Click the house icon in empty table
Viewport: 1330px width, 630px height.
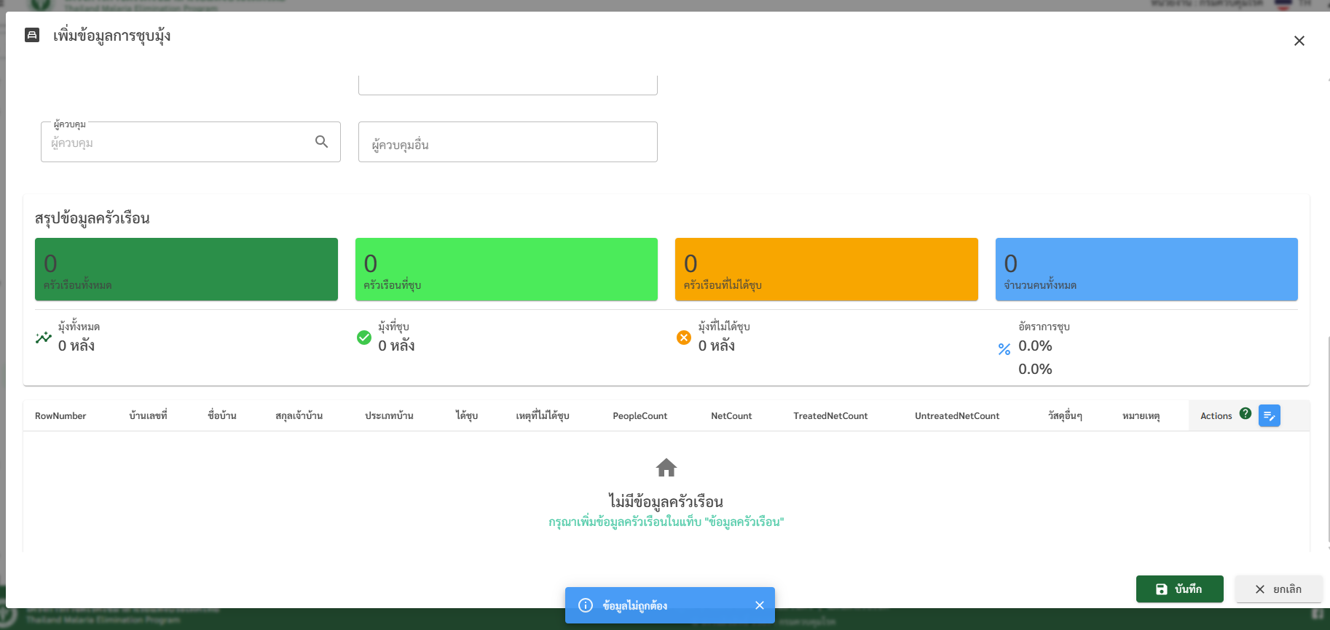point(666,467)
